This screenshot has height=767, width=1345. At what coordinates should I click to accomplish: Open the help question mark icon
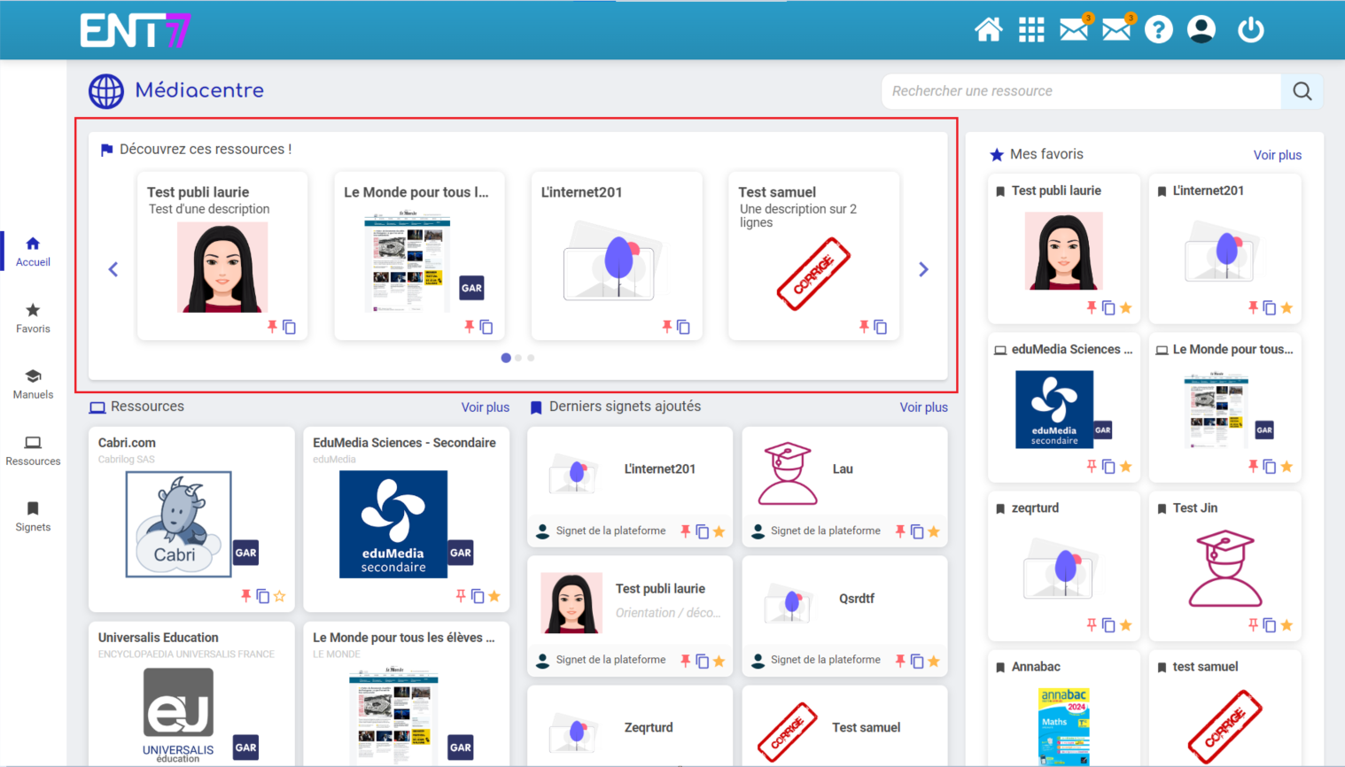point(1158,30)
